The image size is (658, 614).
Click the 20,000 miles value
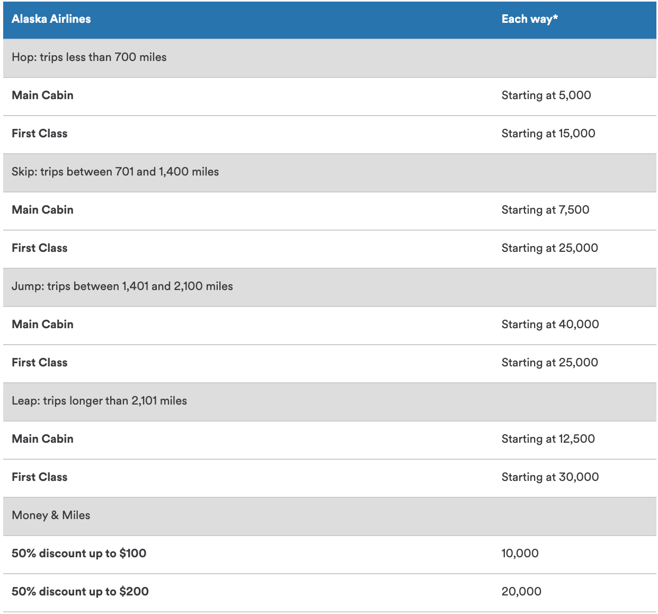coord(522,591)
